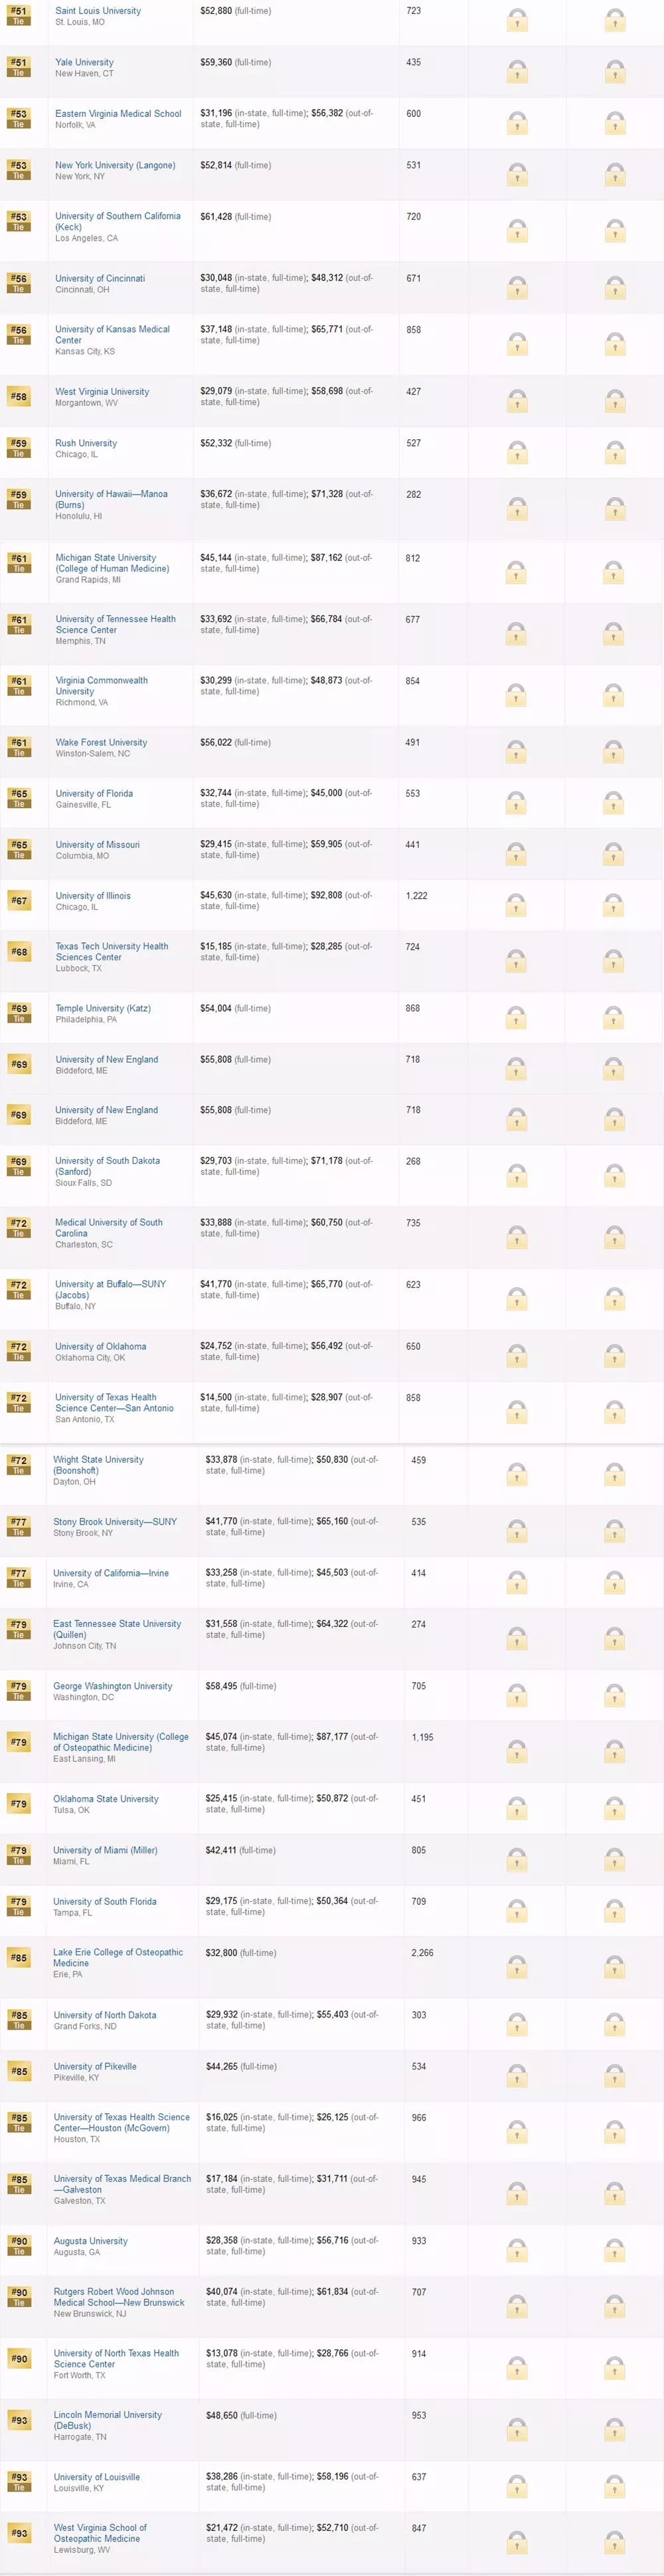The height and width of the screenshot is (2576, 664).
Task: Click first lock icon for Texas Tech University Health Sciences
Action: click(516, 961)
